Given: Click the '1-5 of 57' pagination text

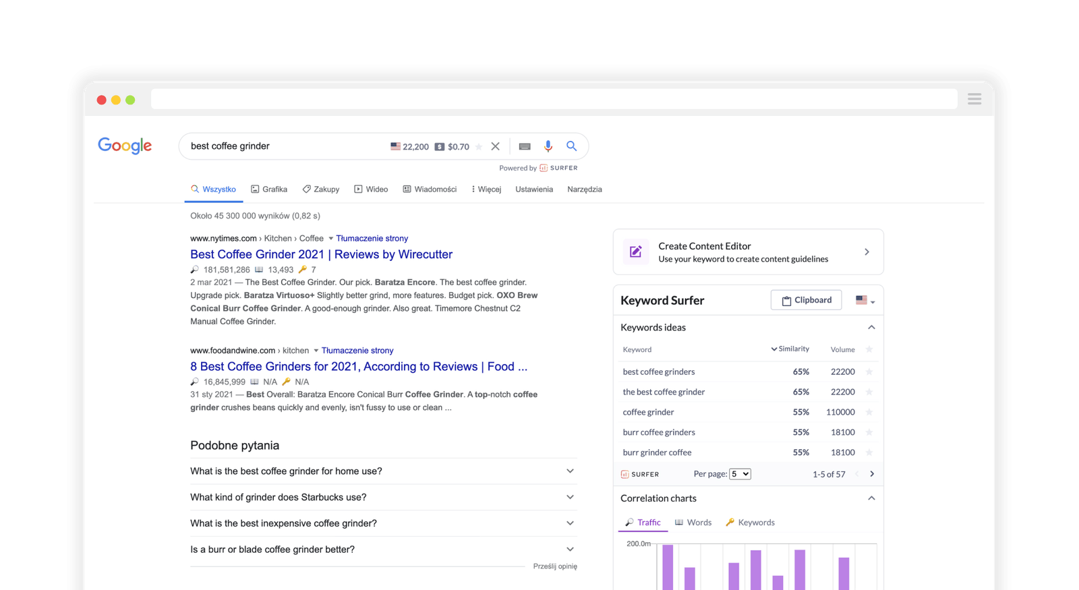Looking at the screenshot, I should click(829, 474).
